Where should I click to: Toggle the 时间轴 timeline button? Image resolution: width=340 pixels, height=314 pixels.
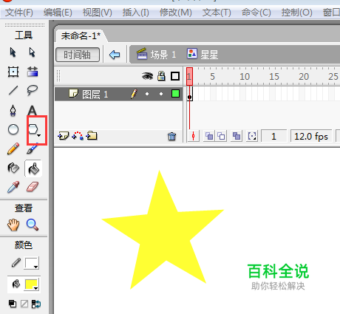[x=78, y=55]
